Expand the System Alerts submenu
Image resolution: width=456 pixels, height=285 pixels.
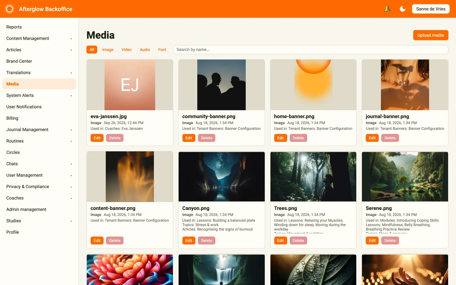coord(39,95)
